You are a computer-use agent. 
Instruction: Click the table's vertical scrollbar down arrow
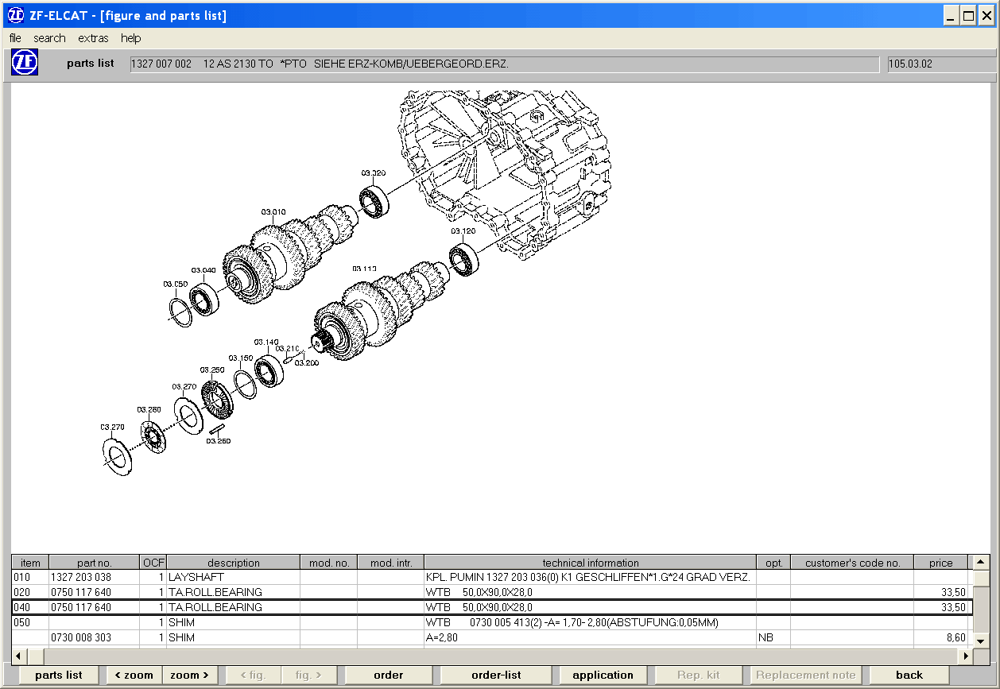[981, 641]
